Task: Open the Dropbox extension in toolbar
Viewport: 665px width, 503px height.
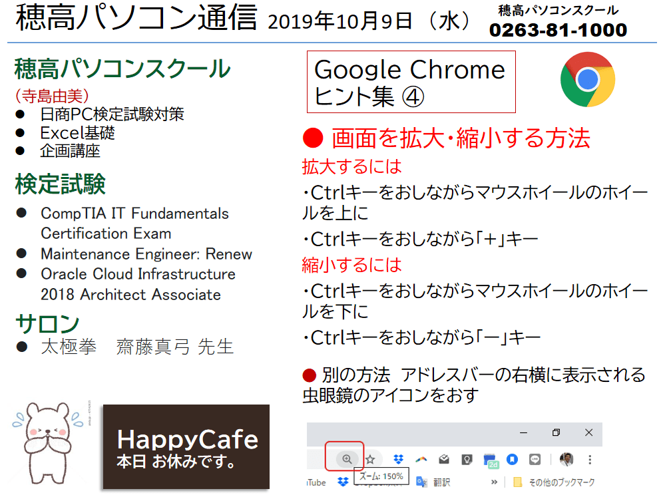Action: coord(399,459)
